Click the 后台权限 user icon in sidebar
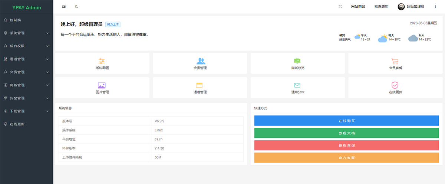 pyautogui.click(x=6, y=46)
